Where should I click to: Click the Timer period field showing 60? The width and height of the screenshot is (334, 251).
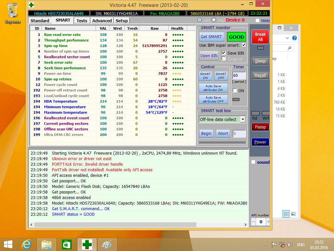click(239, 75)
